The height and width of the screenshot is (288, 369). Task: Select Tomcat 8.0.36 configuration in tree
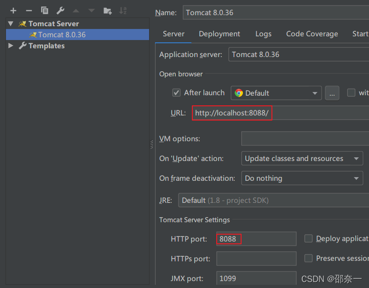click(77, 35)
